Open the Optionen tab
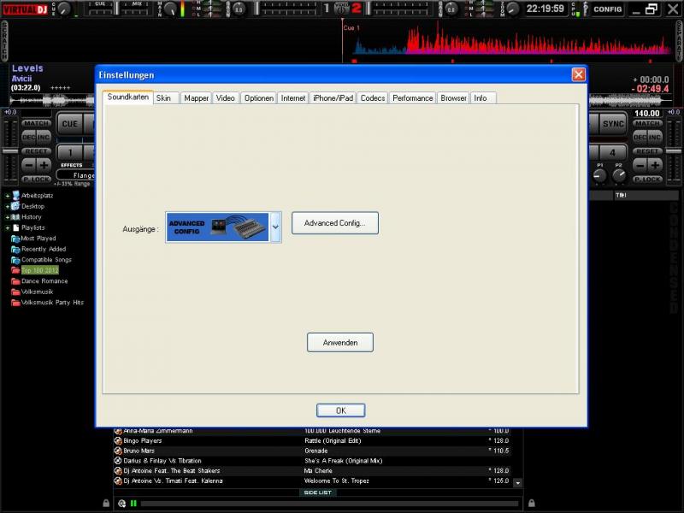 259,98
